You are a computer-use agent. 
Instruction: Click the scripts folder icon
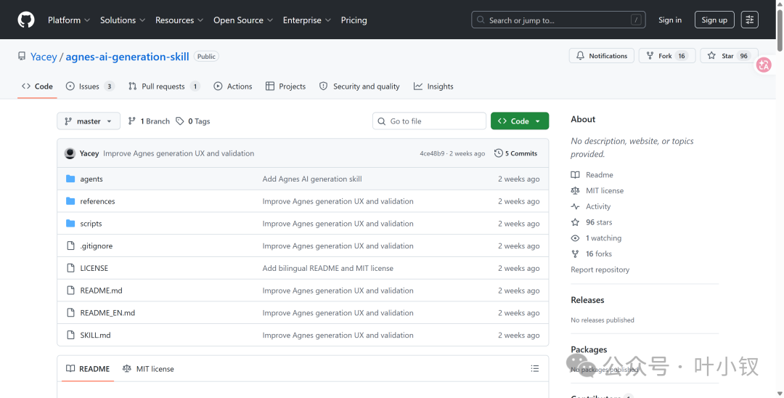point(70,224)
